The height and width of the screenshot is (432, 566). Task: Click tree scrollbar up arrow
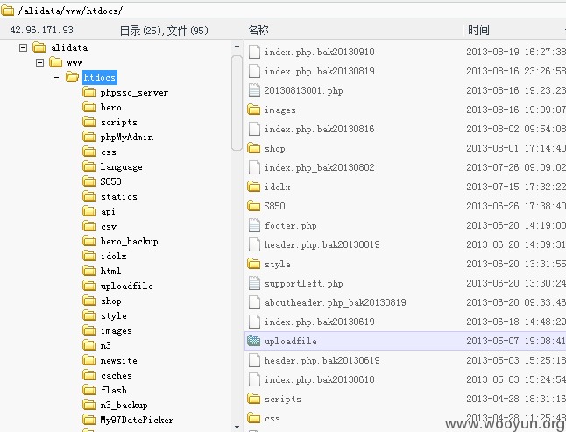point(237,46)
